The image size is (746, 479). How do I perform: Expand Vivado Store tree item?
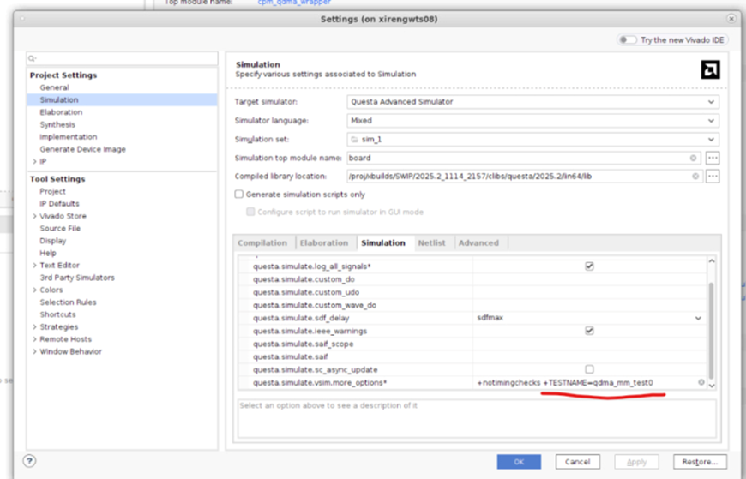(x=34, y=216)
